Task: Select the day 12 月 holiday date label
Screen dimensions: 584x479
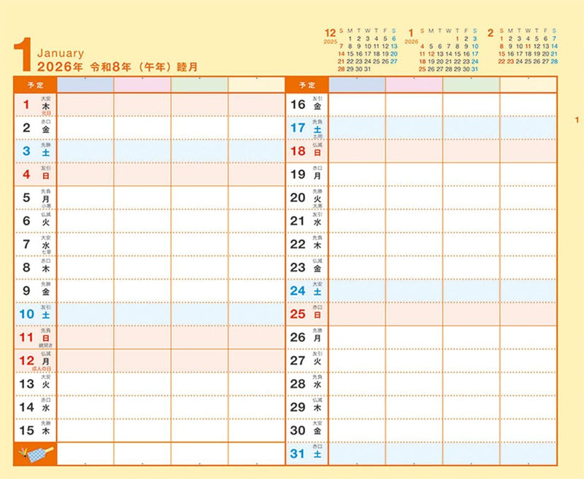Action: click(35, 361)
